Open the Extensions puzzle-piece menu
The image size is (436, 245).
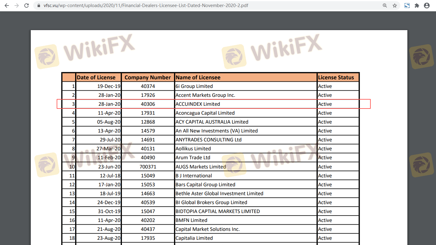pos(417,6)
